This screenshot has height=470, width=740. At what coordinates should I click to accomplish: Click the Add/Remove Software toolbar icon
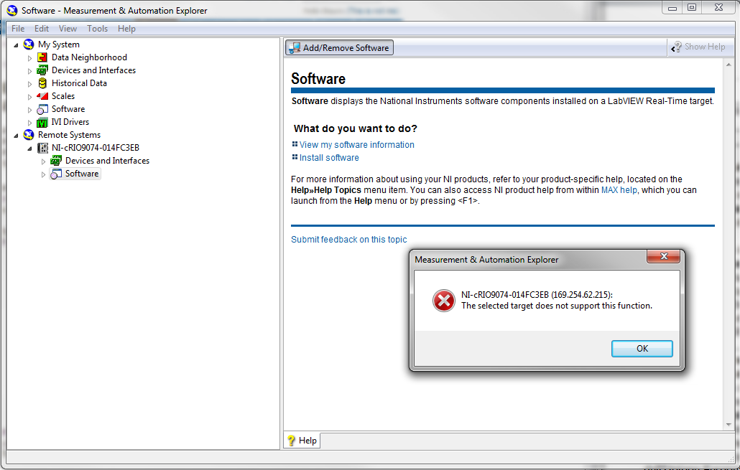click(x=295, y=47)
